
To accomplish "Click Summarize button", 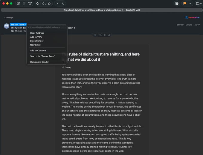I will (x=192, y=17).
